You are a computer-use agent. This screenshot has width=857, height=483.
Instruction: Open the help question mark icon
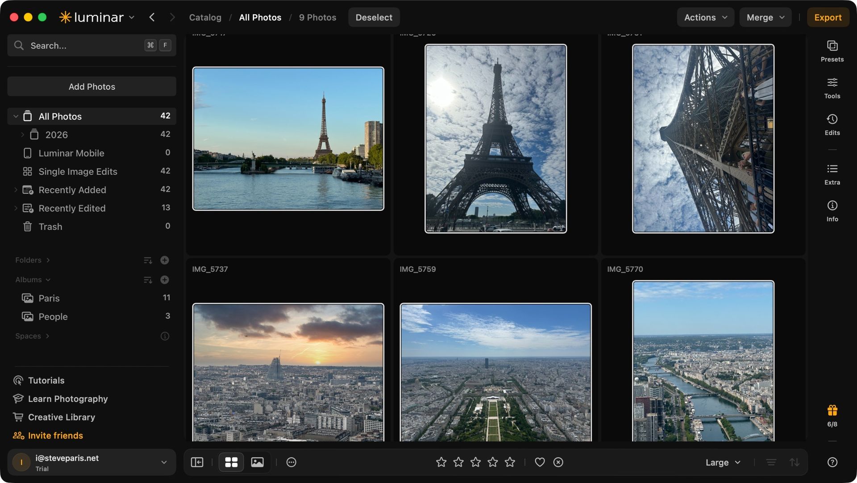832,462
